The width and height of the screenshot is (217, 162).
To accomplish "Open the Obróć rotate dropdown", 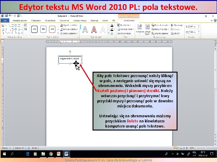I will [176, 33].
